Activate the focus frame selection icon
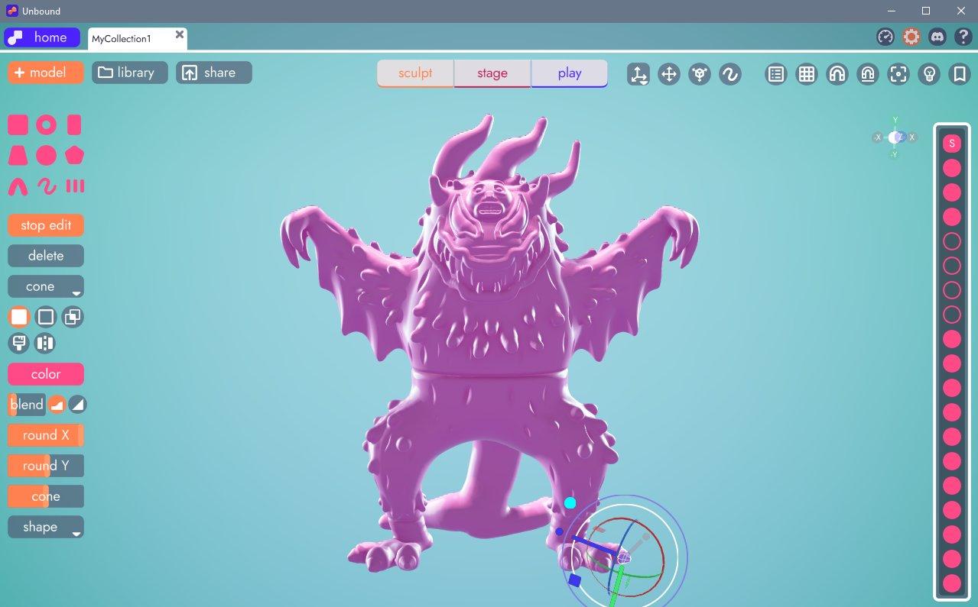 898,74
